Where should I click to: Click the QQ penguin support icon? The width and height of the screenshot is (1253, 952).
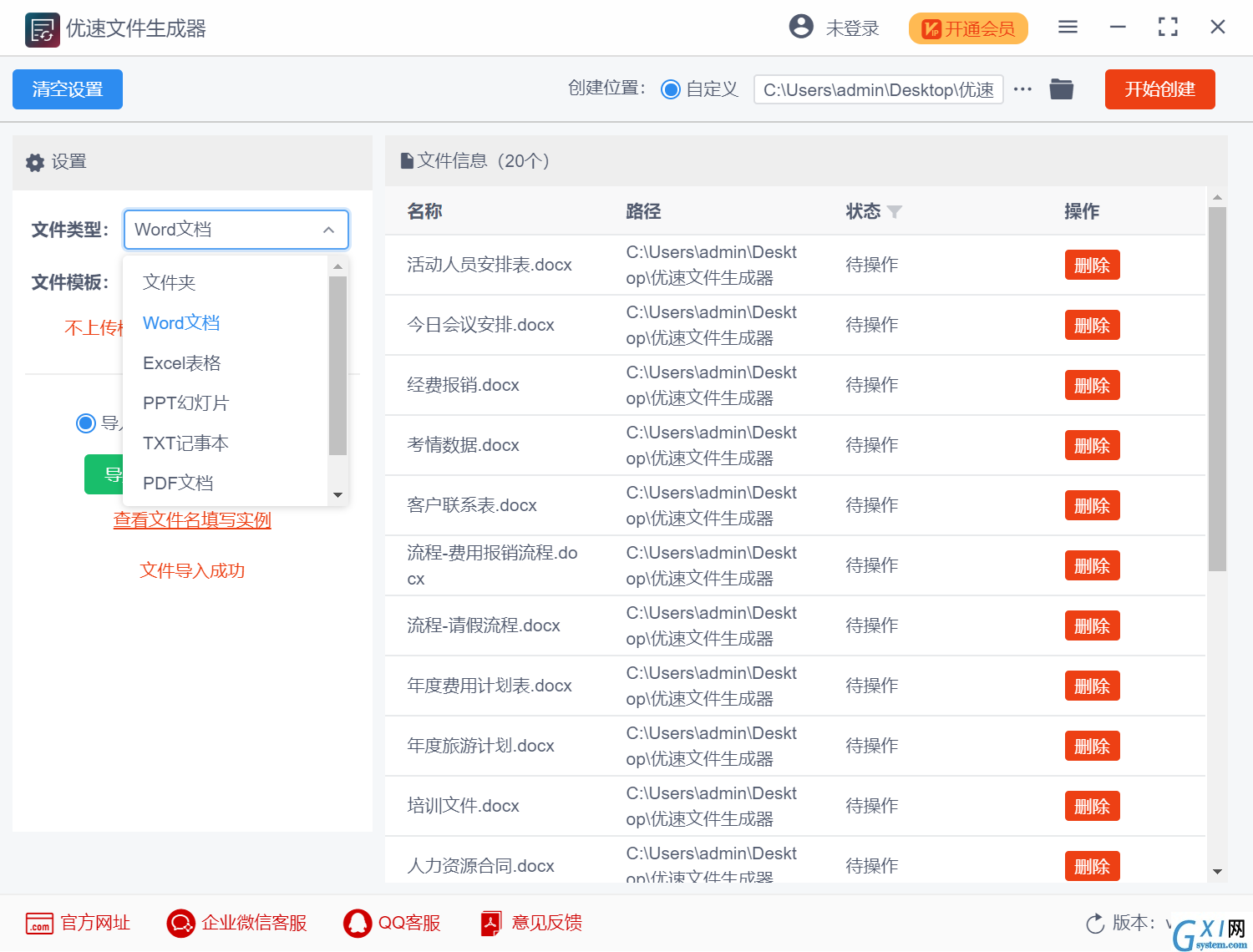(x=358, y=923)
